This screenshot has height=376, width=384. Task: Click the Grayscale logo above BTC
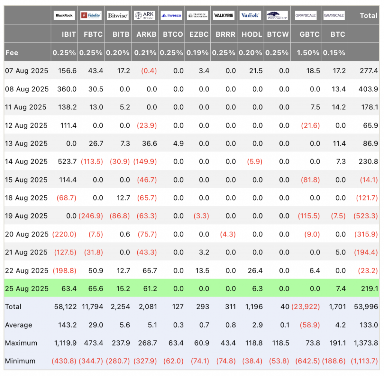coord(334,15)
